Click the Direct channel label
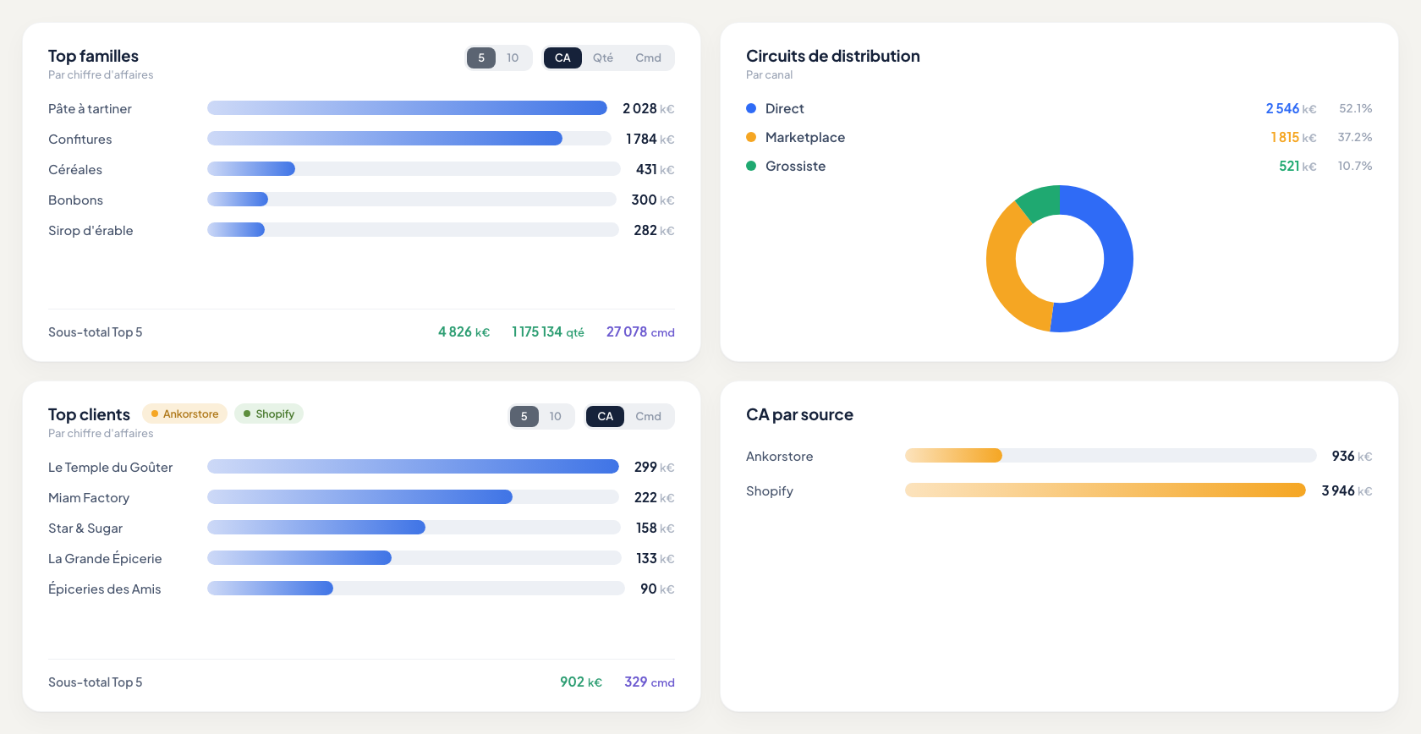Viewport: 1421px width, 734px height. pyautogui.click(x=785, y=108)
